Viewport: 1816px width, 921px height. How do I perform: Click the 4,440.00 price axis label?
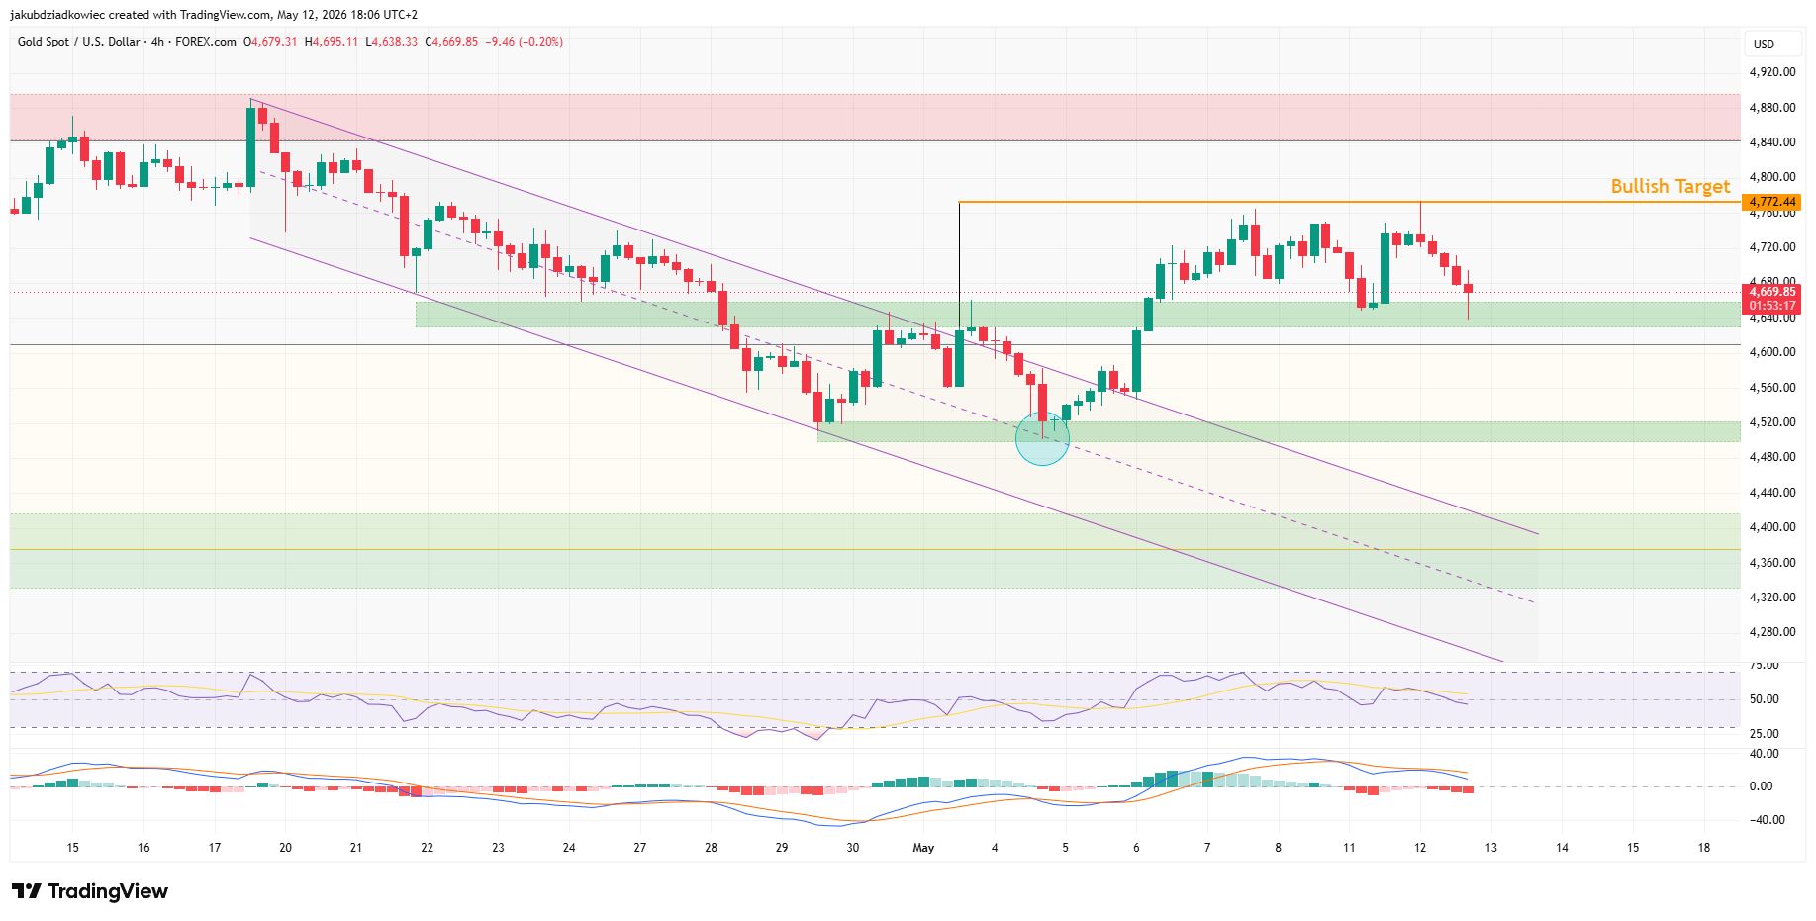click(1771, 493)
